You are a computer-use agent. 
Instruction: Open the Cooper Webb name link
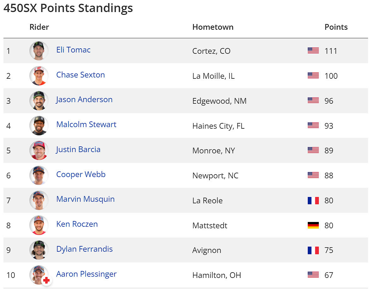(x=81, y=174)
